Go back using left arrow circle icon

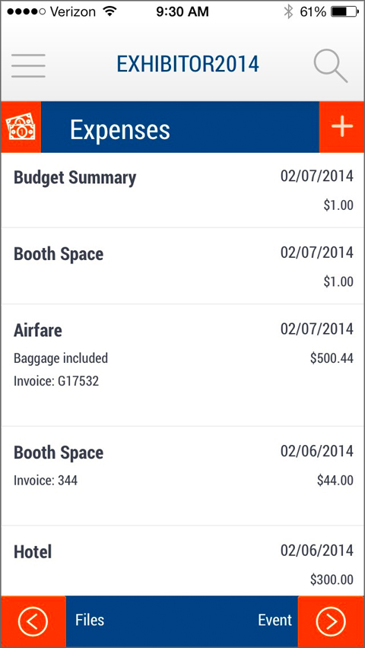click(33, 621)
